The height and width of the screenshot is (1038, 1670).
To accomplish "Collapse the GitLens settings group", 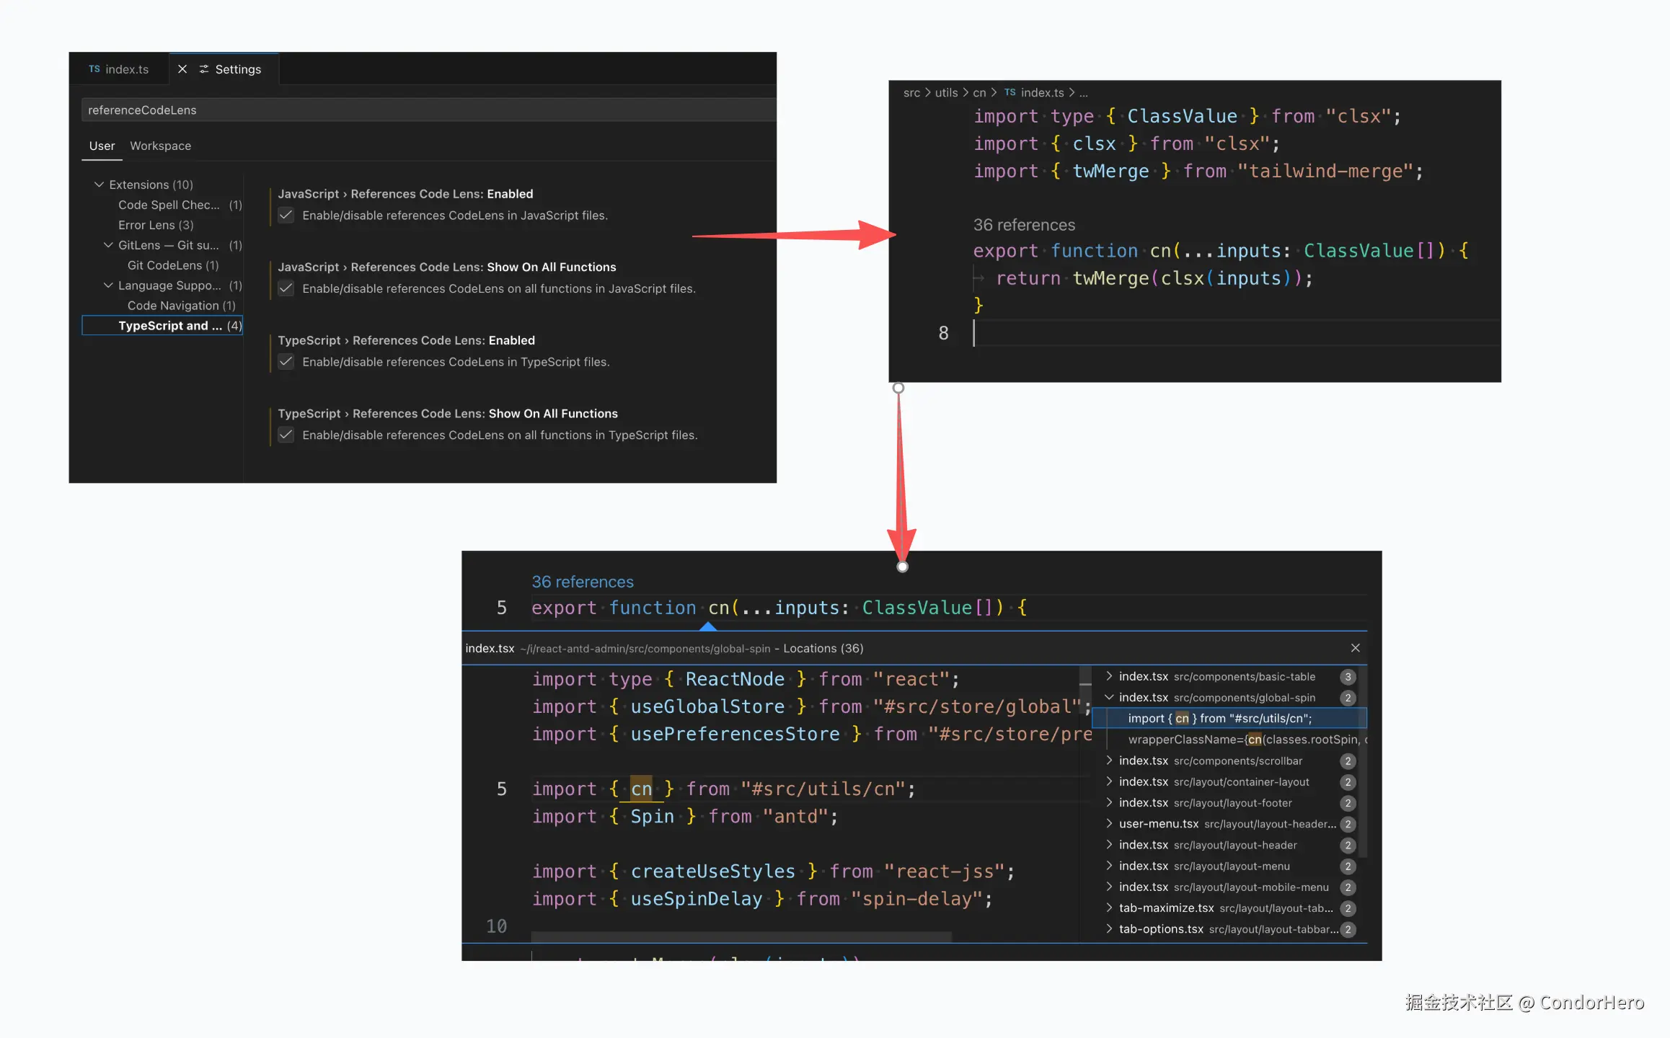I will (x=108, y=245).
